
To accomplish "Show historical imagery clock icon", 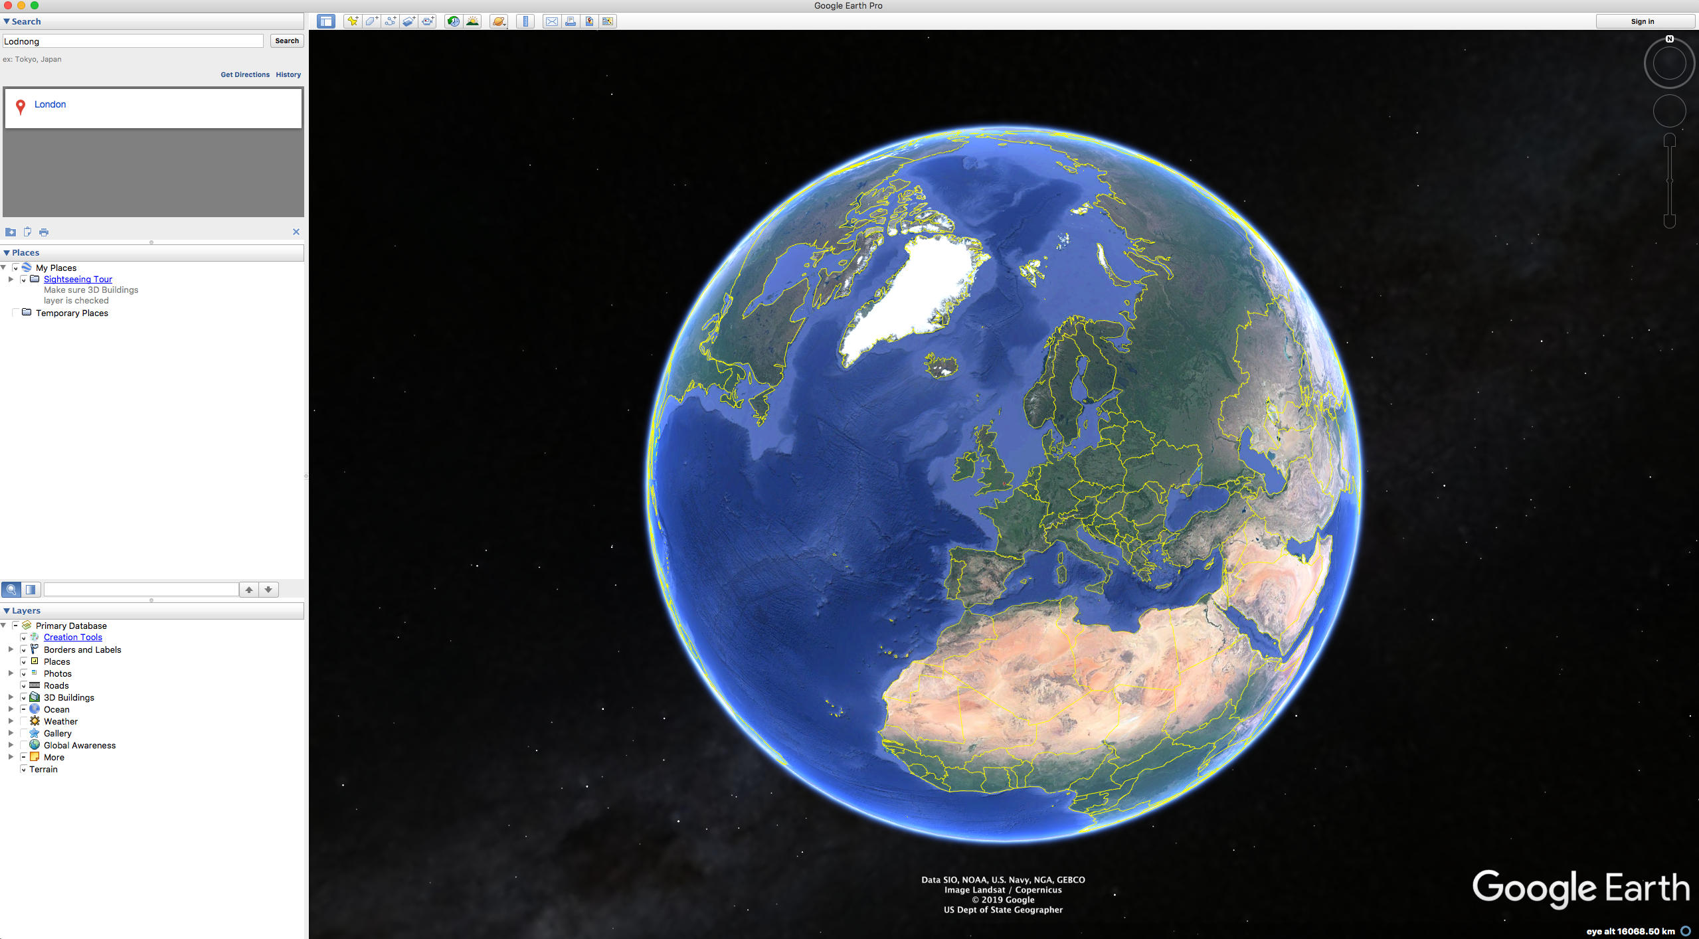I will [x=453, y=21].
